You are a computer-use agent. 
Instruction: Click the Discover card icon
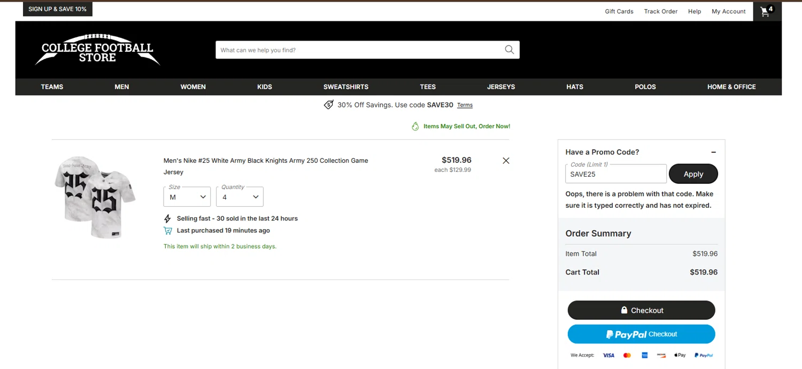(x=661, y=355)
